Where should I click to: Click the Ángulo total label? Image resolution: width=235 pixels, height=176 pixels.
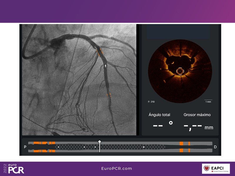pos(159,115)
